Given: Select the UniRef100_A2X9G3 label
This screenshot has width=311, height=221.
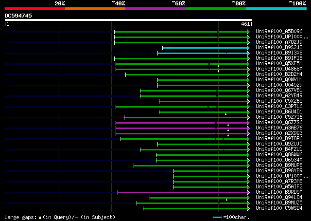Looking at the screenshot, I should click(x=279, y=133).
